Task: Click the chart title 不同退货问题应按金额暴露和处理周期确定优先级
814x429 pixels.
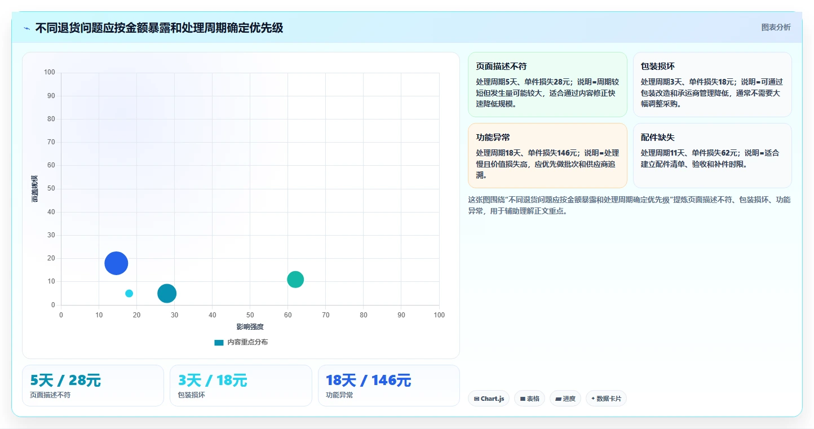Action: point(159,28)
